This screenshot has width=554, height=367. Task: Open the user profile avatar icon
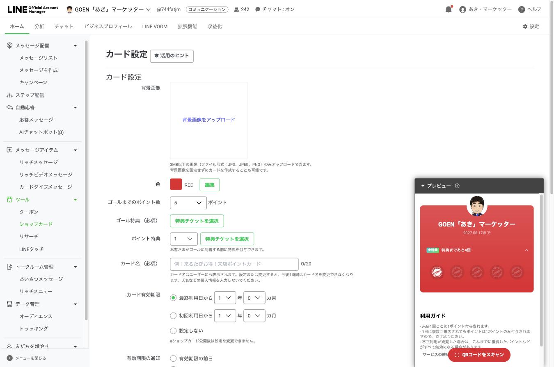(462, 9)
